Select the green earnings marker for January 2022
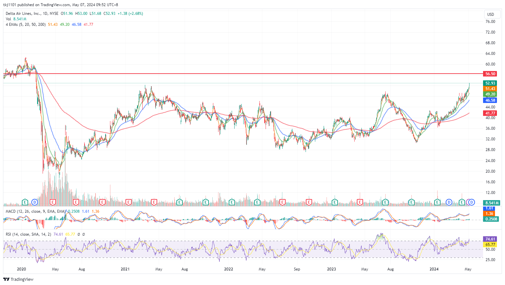505x285 pixels. pyautogui.click(x=232, y=202)
